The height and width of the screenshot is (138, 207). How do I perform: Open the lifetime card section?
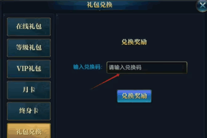(x=29, y=111)
